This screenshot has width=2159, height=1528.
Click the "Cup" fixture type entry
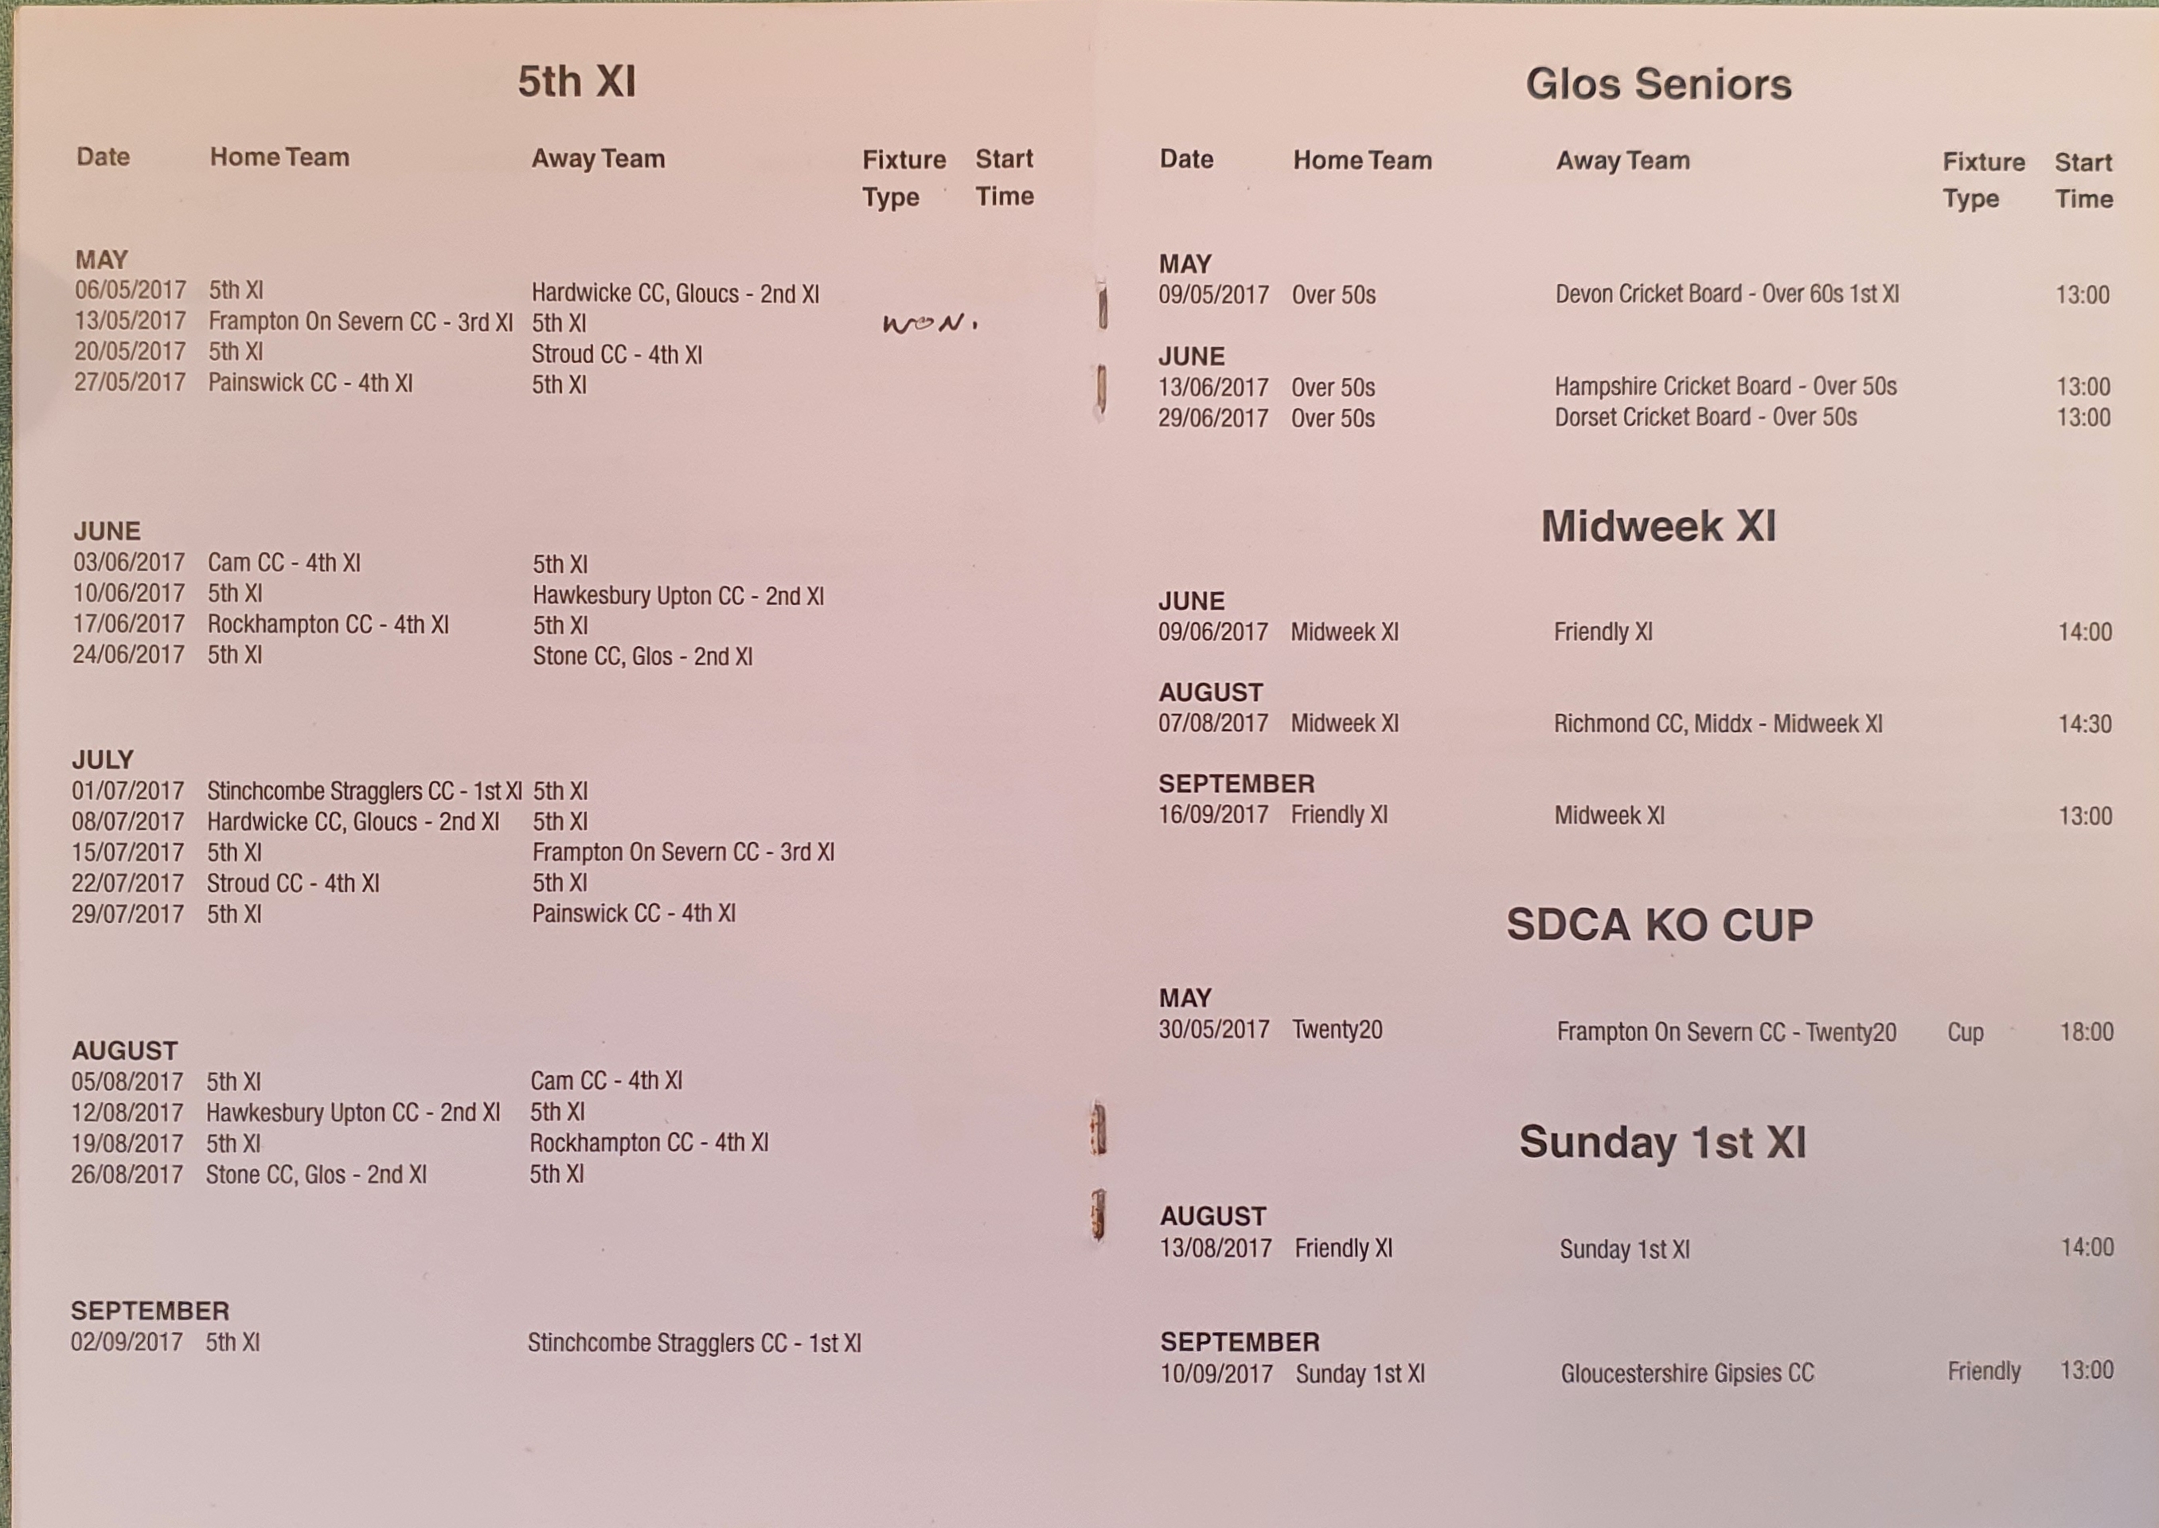(1965, 1032)
